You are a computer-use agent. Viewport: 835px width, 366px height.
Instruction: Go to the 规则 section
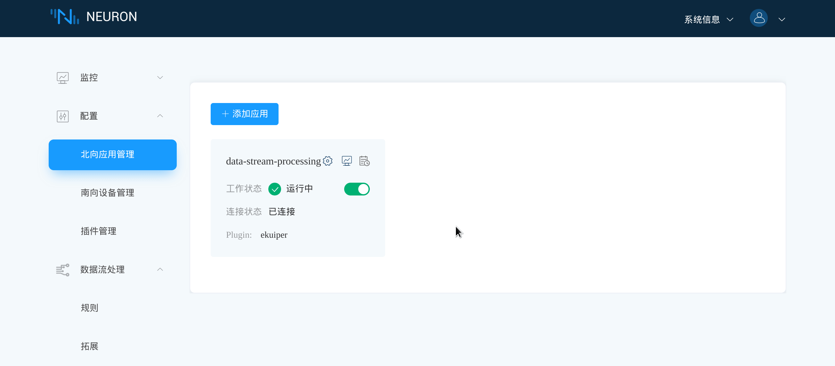click(x=89, y=308)
